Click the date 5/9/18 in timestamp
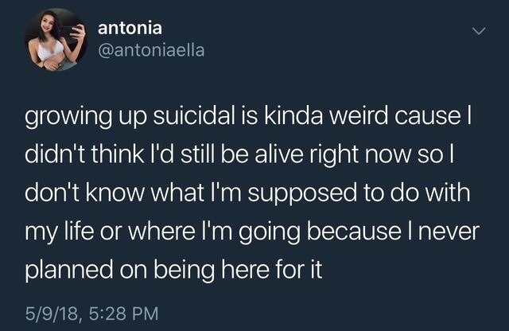The height and width of the screenshot is (331, 509). pos(52,313)
